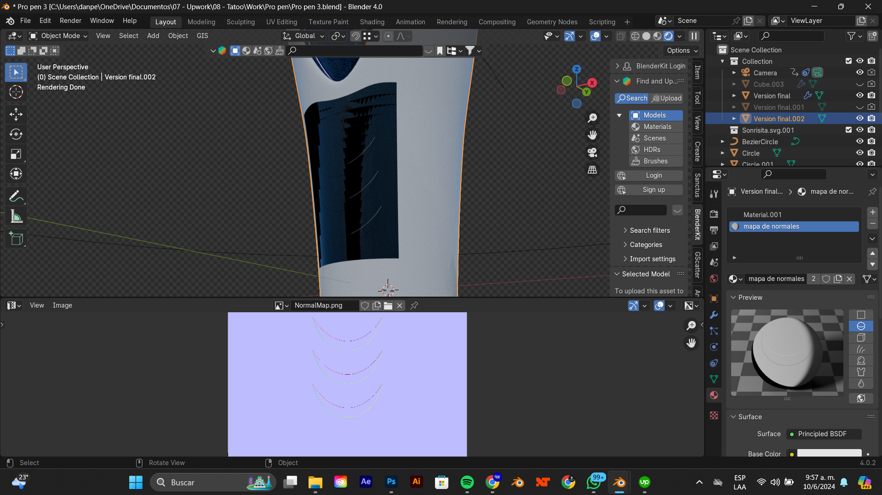Image resolution: width=882 pixels, height=495 pixels.
Task: Expand Search filters section
Action: (x=649, y=231)
